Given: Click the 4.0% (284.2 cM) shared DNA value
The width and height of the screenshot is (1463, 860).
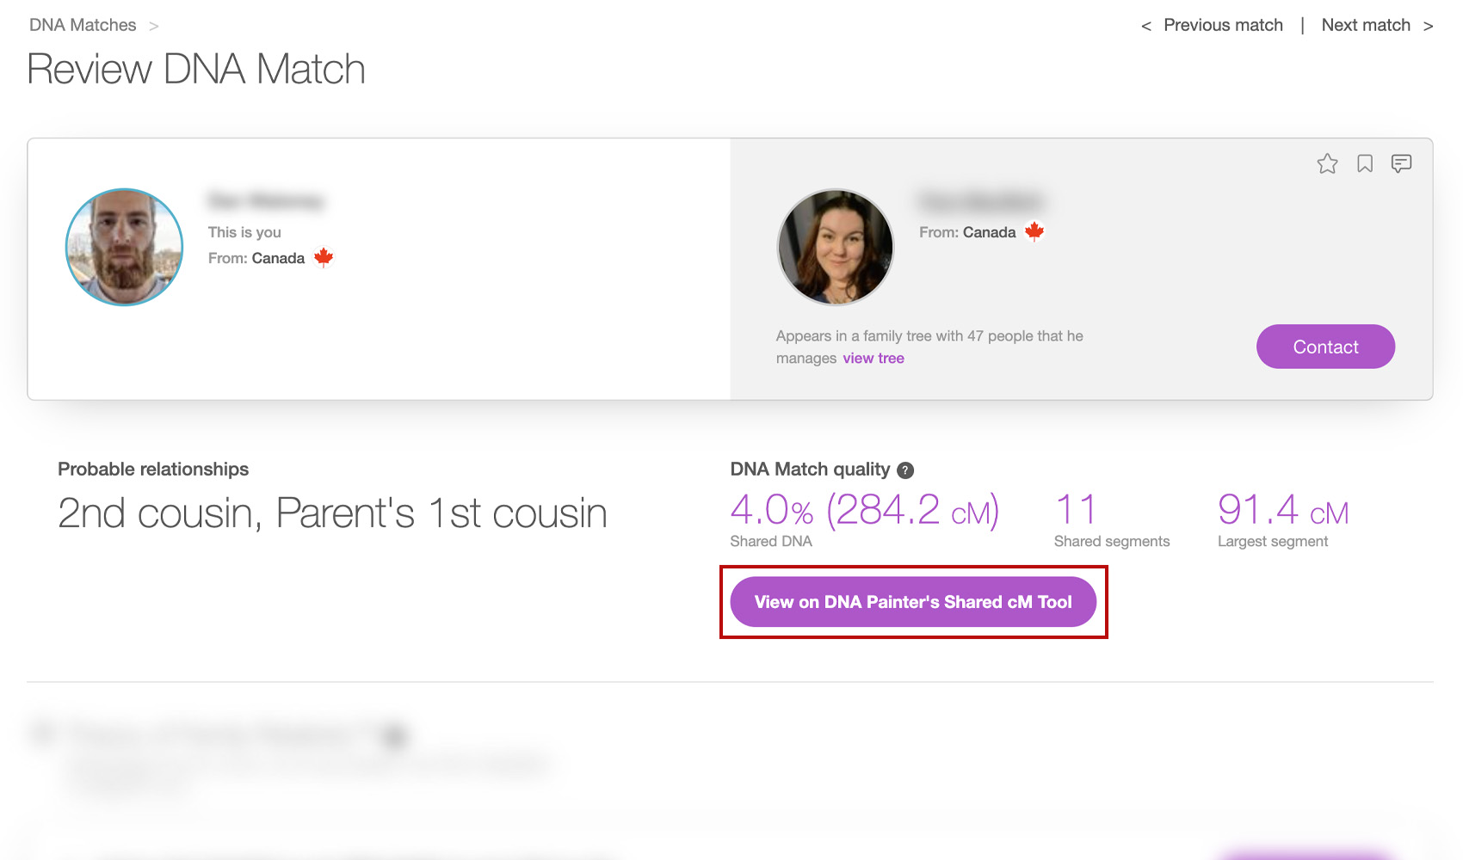Looking at the screenshot, I should pos(864,510).
